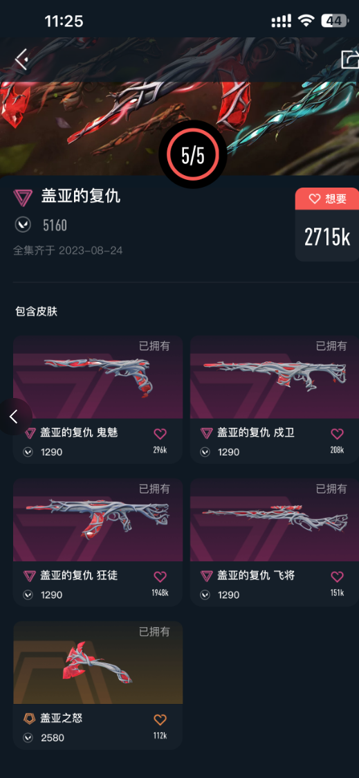Open the 盖亚的复仇 狂徒 rifle image

point(98,520)
